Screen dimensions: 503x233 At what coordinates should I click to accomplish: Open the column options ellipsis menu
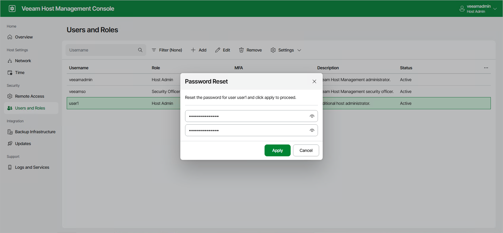coord(486,68)
